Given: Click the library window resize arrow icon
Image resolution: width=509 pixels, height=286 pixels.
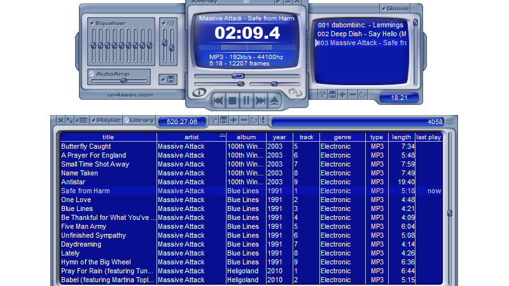Looking at the screenshot, I should point(69,120).
